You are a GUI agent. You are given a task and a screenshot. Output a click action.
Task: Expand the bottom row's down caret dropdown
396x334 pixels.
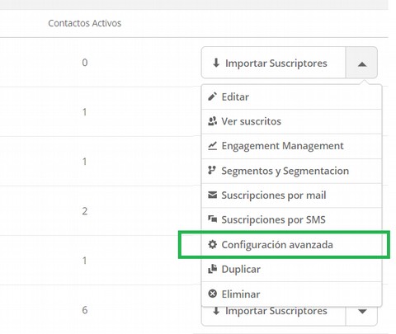[x=361, y=312]
